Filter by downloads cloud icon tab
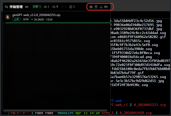This screenshot has width=171, height=116. click(56, 7)
